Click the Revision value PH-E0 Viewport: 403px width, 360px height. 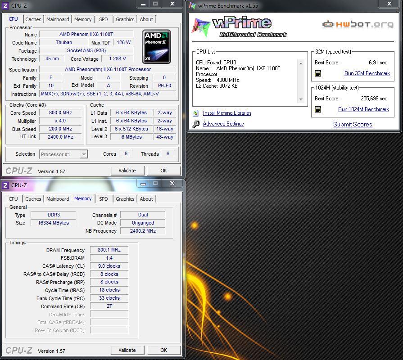coord(164,85)
